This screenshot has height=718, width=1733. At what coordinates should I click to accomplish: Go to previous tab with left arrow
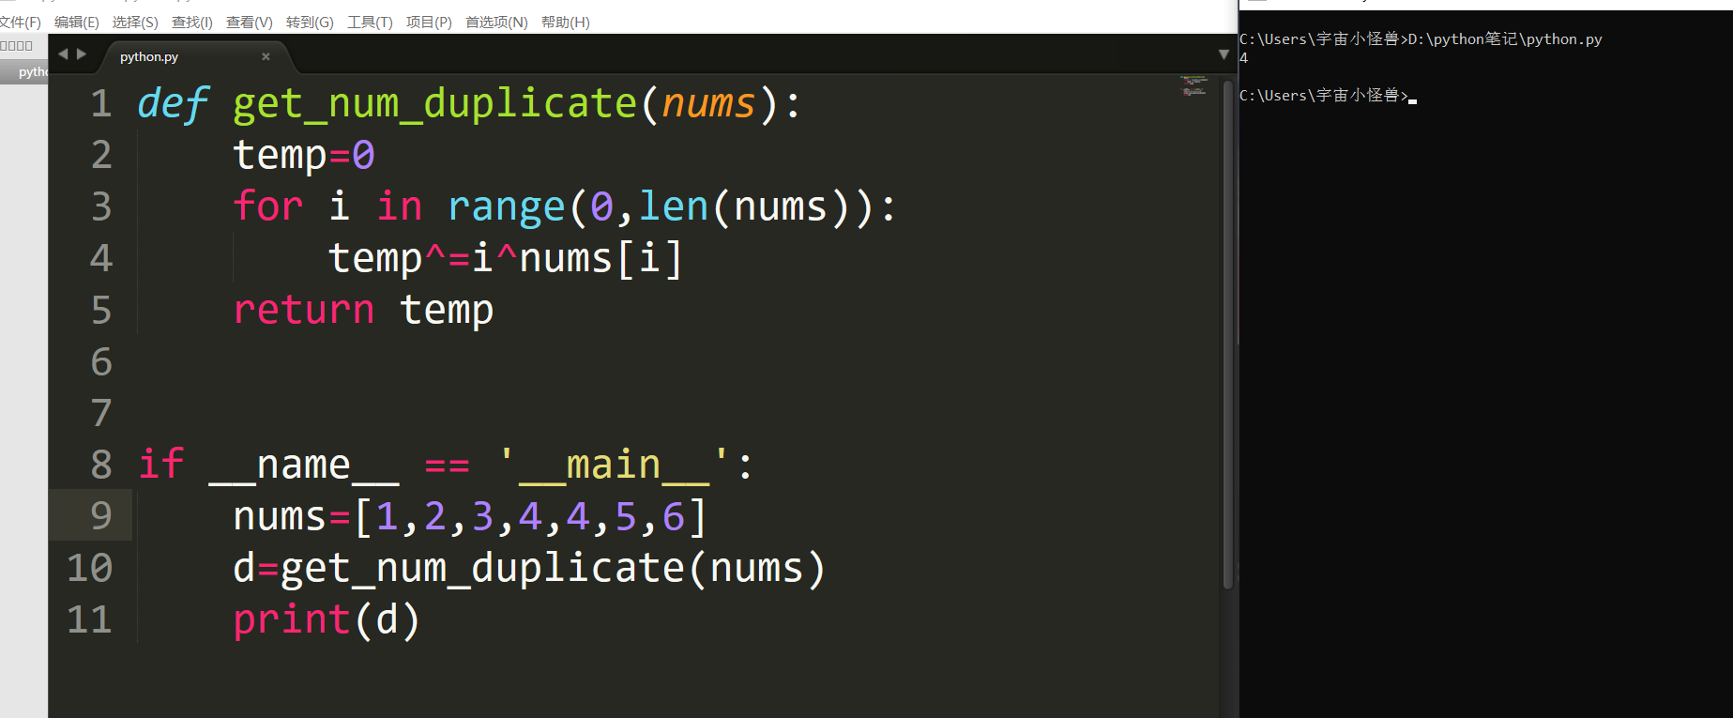[63, 54]
